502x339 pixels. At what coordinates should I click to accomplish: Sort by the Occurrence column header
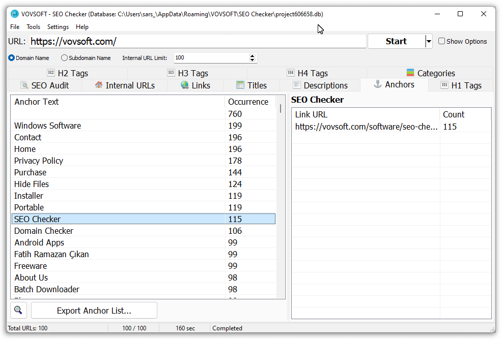(x=250, y=102)
